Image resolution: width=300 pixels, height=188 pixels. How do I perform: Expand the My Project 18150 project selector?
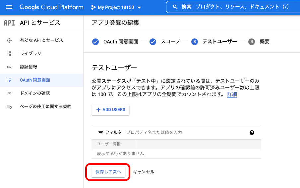116,8
